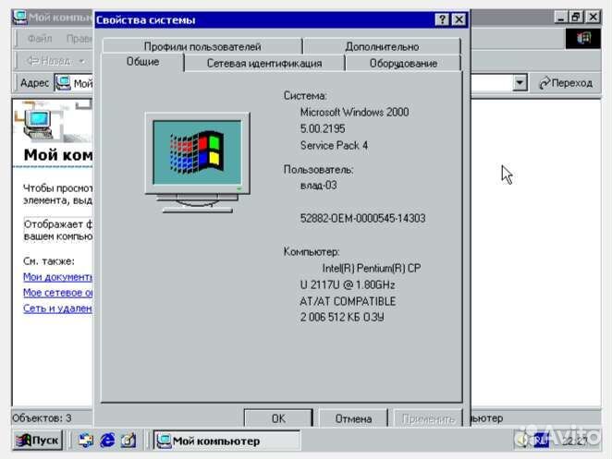Click the Отмена button

353,418
